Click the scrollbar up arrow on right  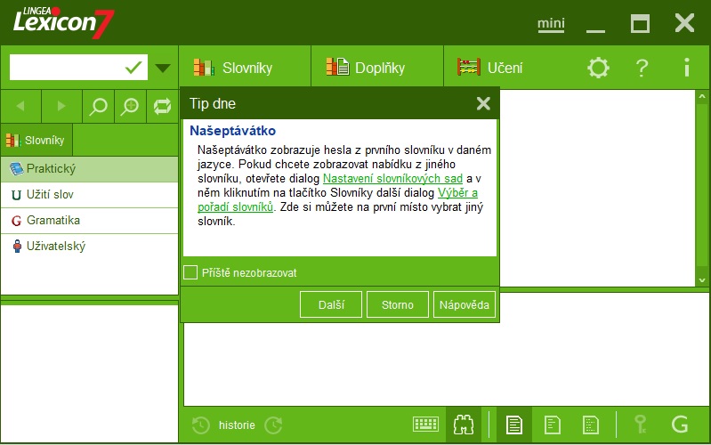coord(702,97)
